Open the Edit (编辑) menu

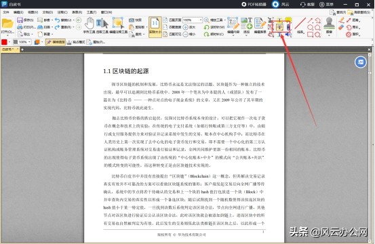pos(18,12)
